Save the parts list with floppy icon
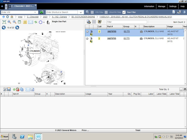Viewport: 187px width, 140px height. pyautogui.click(x=9, y=89)
